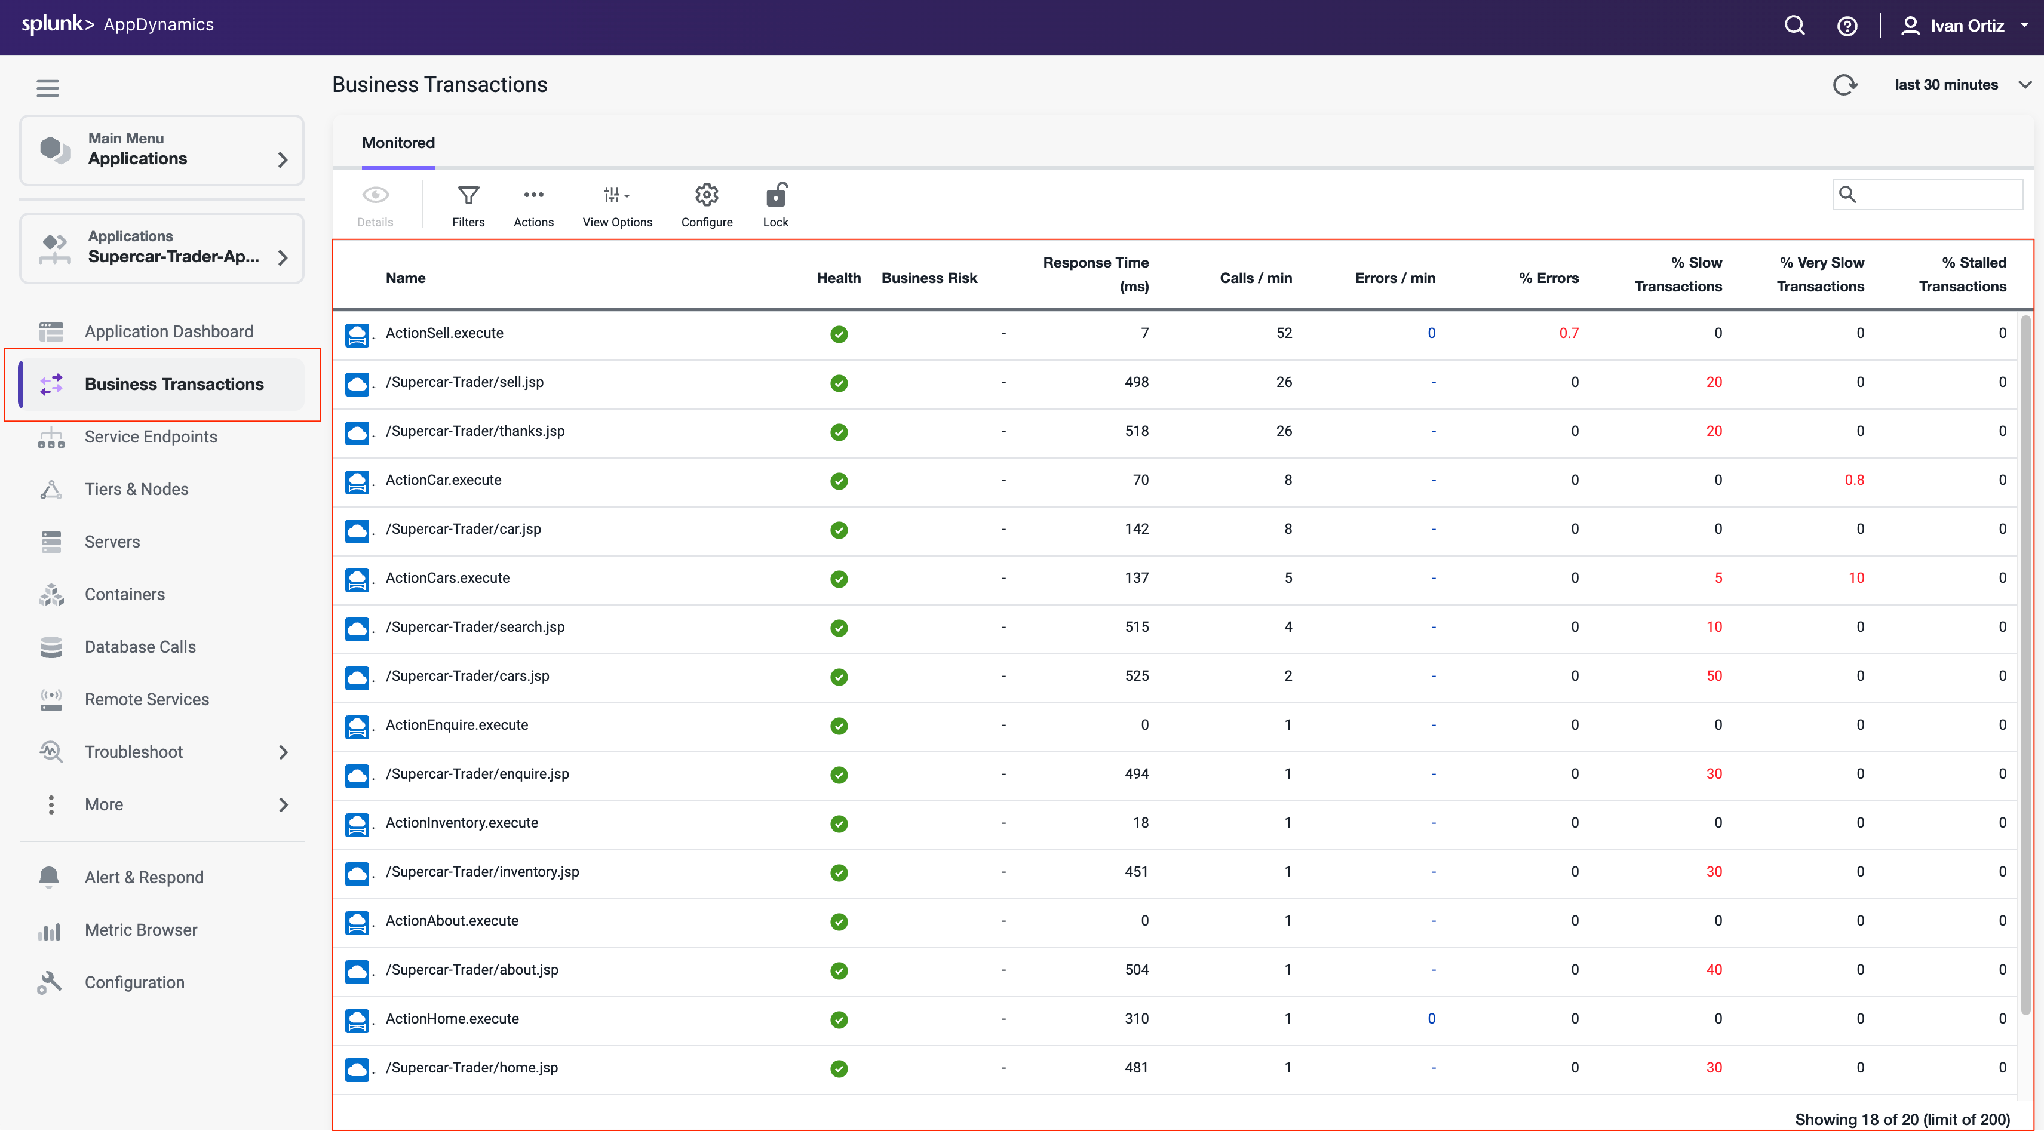
Task: Open the View Options dropdown
Action: (x=616, y=195)
